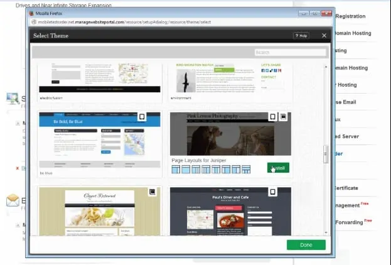This screenshot has height=265, width=391.
Task: Choose the Be Bold, Be Blue theme thumbnail
Action: click(x=97, y=141)
